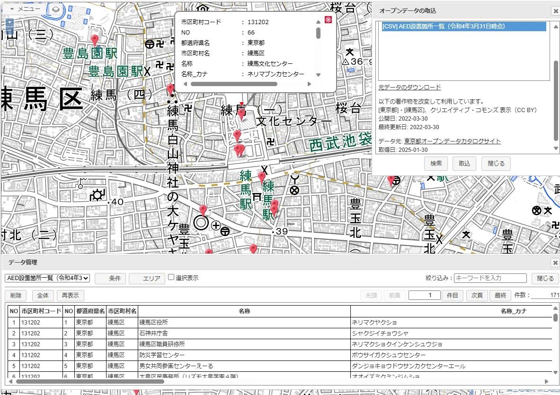Close the marker info popup
Image resolution: width=560 pixels, height=395 pixels.
coord(328,19)
